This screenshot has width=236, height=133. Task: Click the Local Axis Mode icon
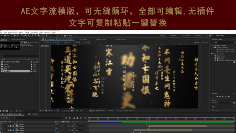(55, 36)
